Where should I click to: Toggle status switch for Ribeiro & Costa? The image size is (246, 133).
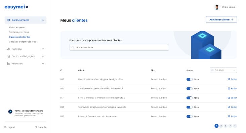[x=189, y=116]
